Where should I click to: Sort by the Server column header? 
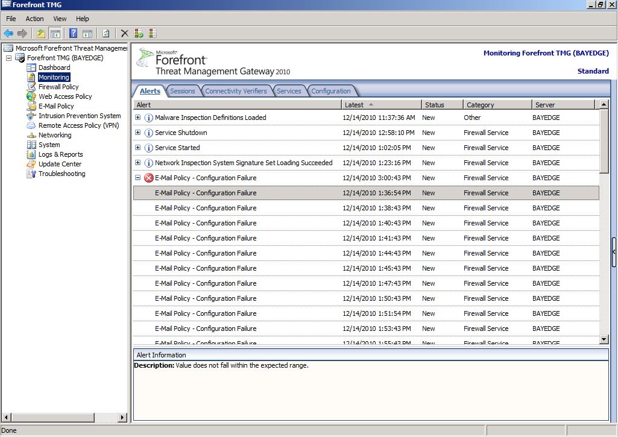563,105
